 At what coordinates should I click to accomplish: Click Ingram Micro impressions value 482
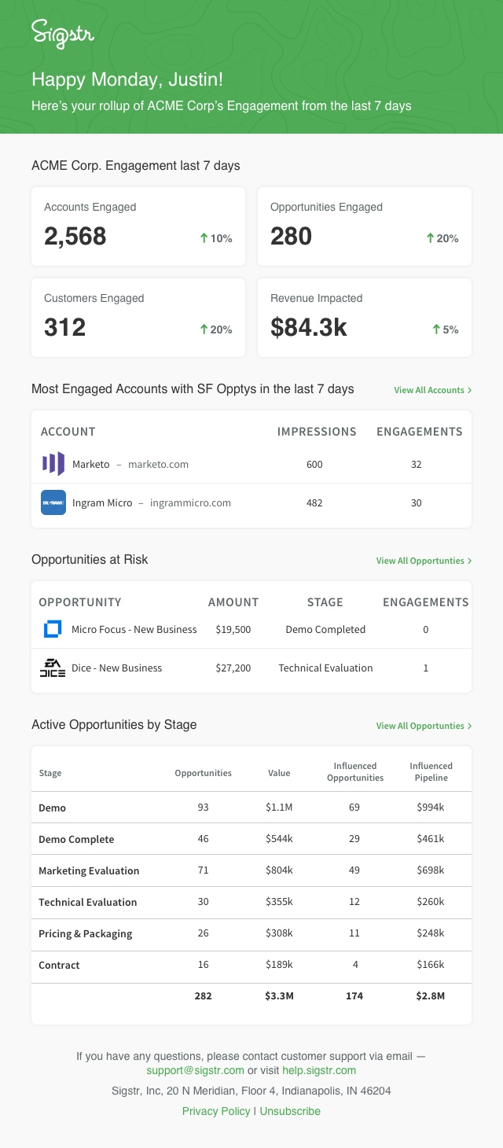point(314,502)
